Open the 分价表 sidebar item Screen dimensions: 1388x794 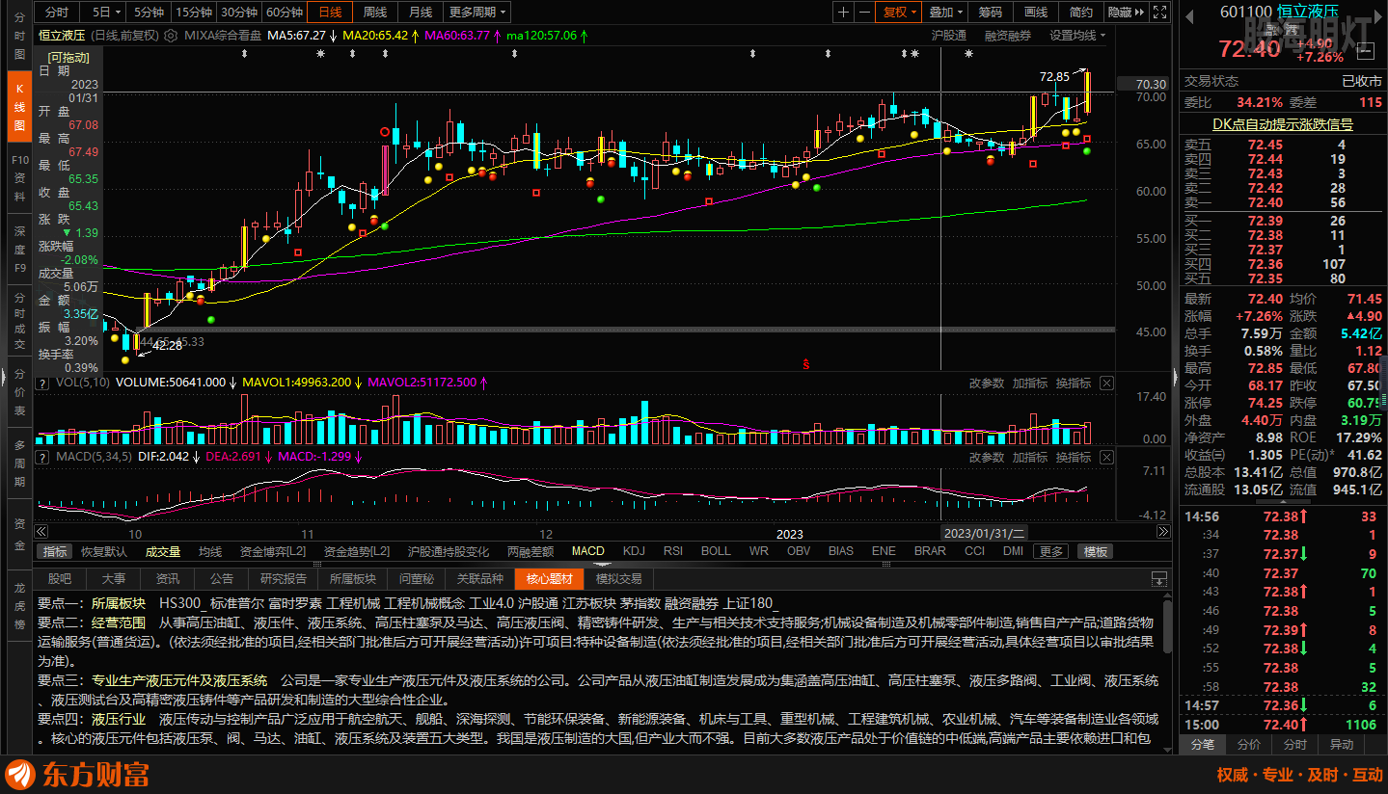(18, 391)
